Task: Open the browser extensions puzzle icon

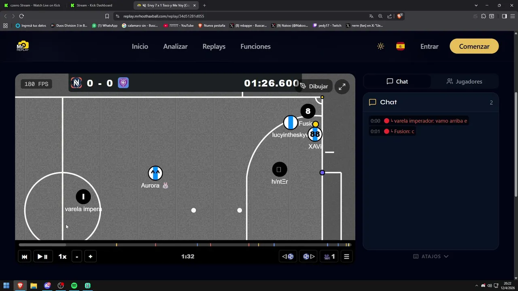Action: tap(483, 16)
